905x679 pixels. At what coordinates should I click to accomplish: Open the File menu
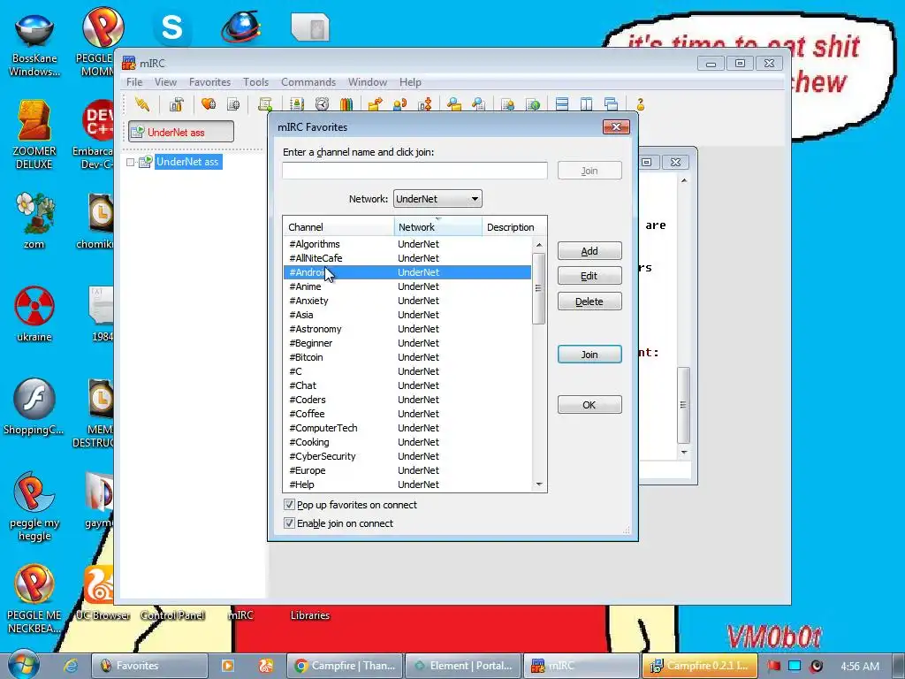tap(134, 82)
